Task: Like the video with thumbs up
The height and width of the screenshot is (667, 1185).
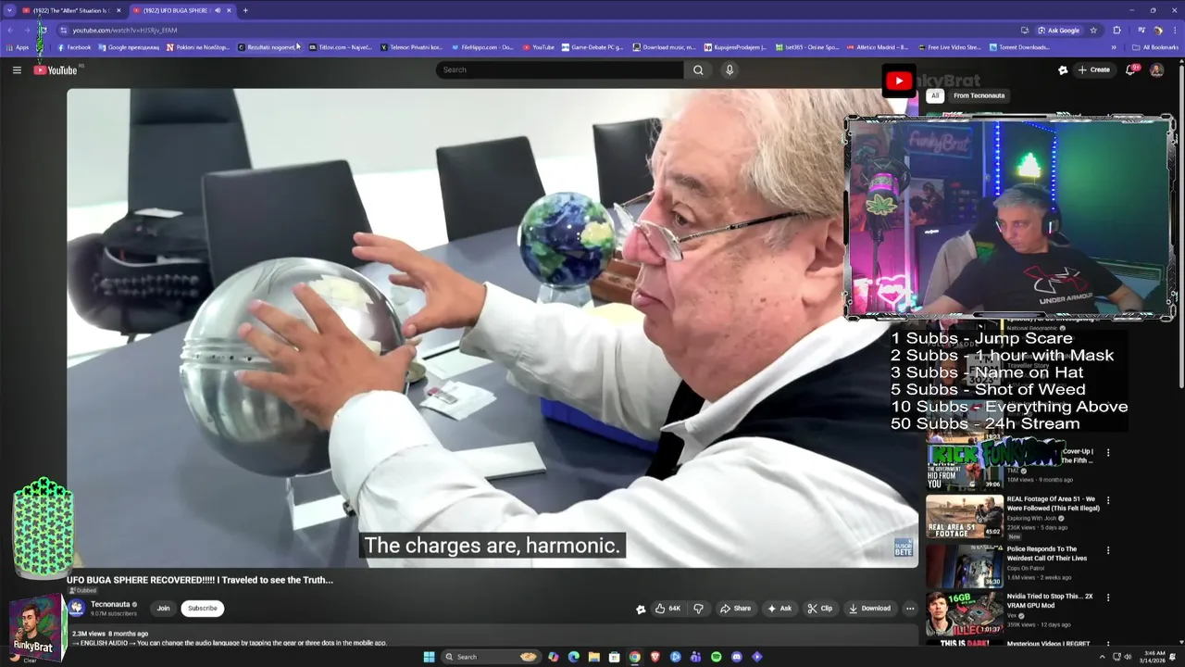Action: pos(667,609)
